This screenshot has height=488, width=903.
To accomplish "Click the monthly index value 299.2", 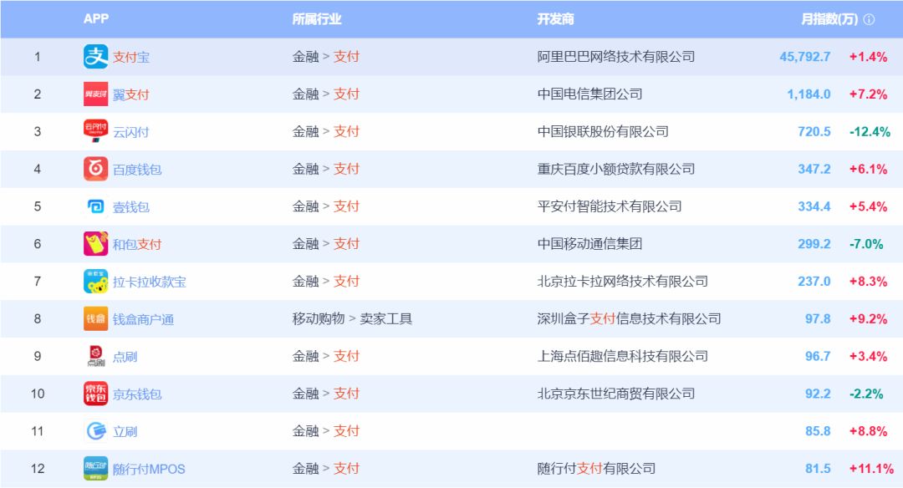I will (814, 243).
